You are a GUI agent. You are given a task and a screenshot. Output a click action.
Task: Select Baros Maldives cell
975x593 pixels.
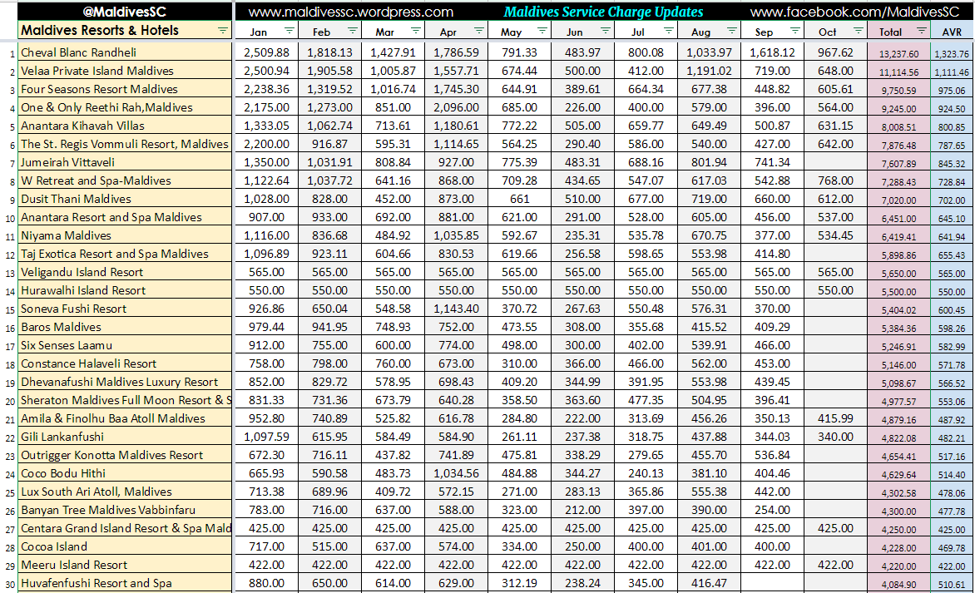[x=125, y=327]
